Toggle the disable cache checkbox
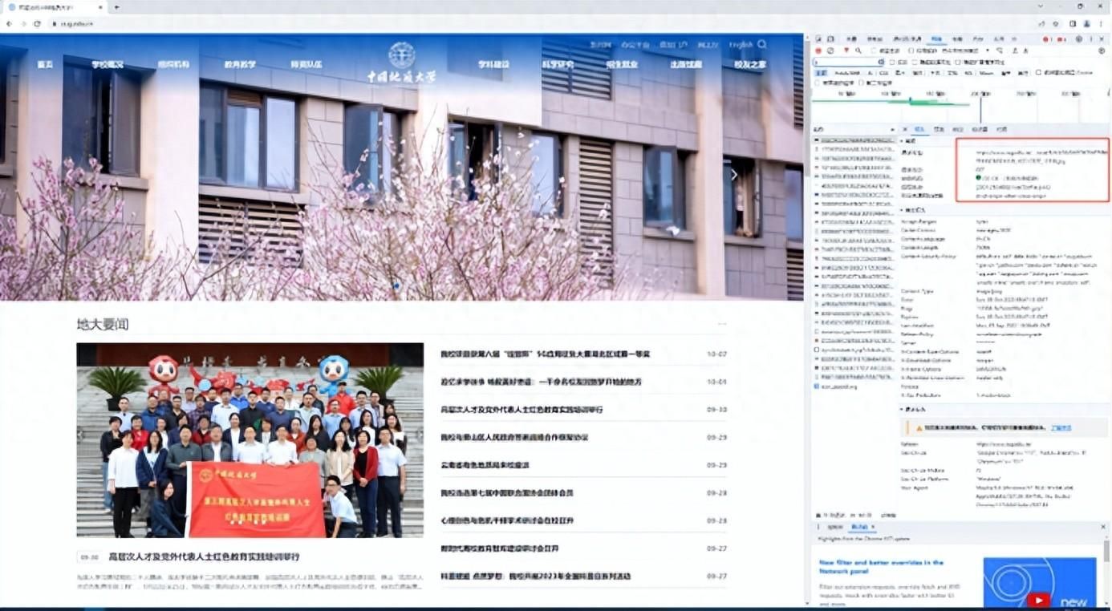Viewport: 1112px width, 611px height. click(x=911, y=50)
